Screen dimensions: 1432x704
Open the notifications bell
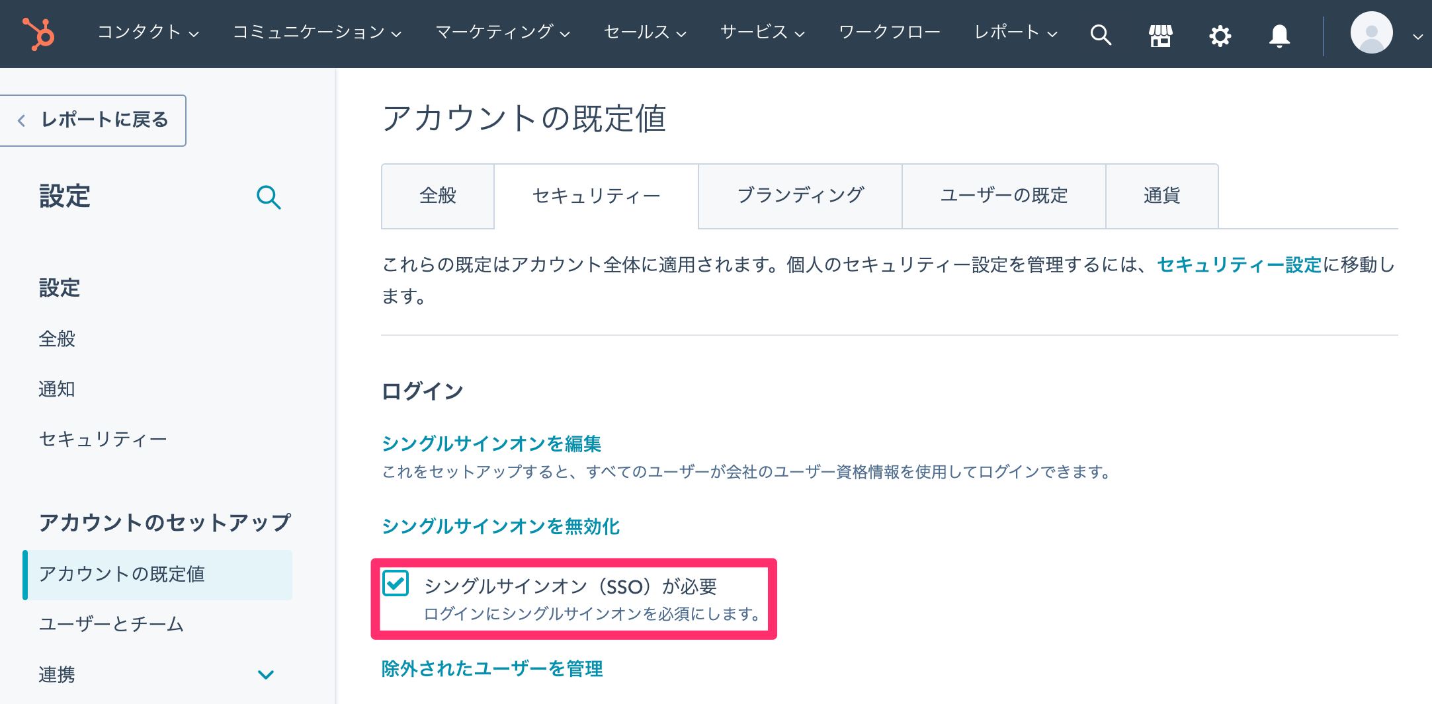[x=1279, y=35]
